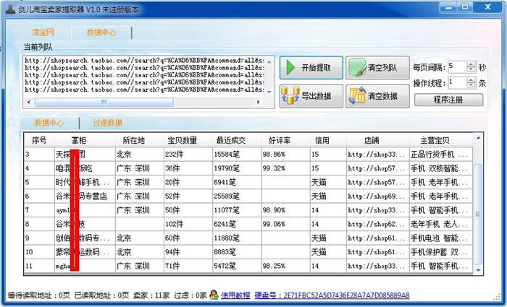Click the 15584笔 recent sales cell
Screen dimensions: 507x307
[x=237, y=155]
